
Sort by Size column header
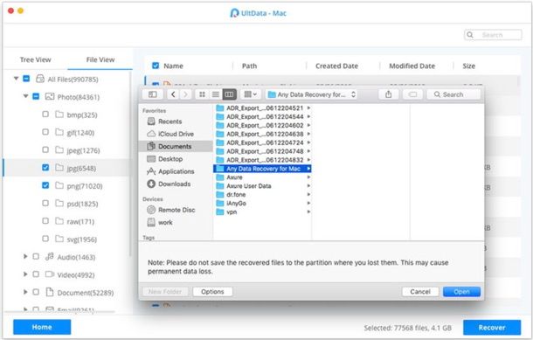pos(468,66)
